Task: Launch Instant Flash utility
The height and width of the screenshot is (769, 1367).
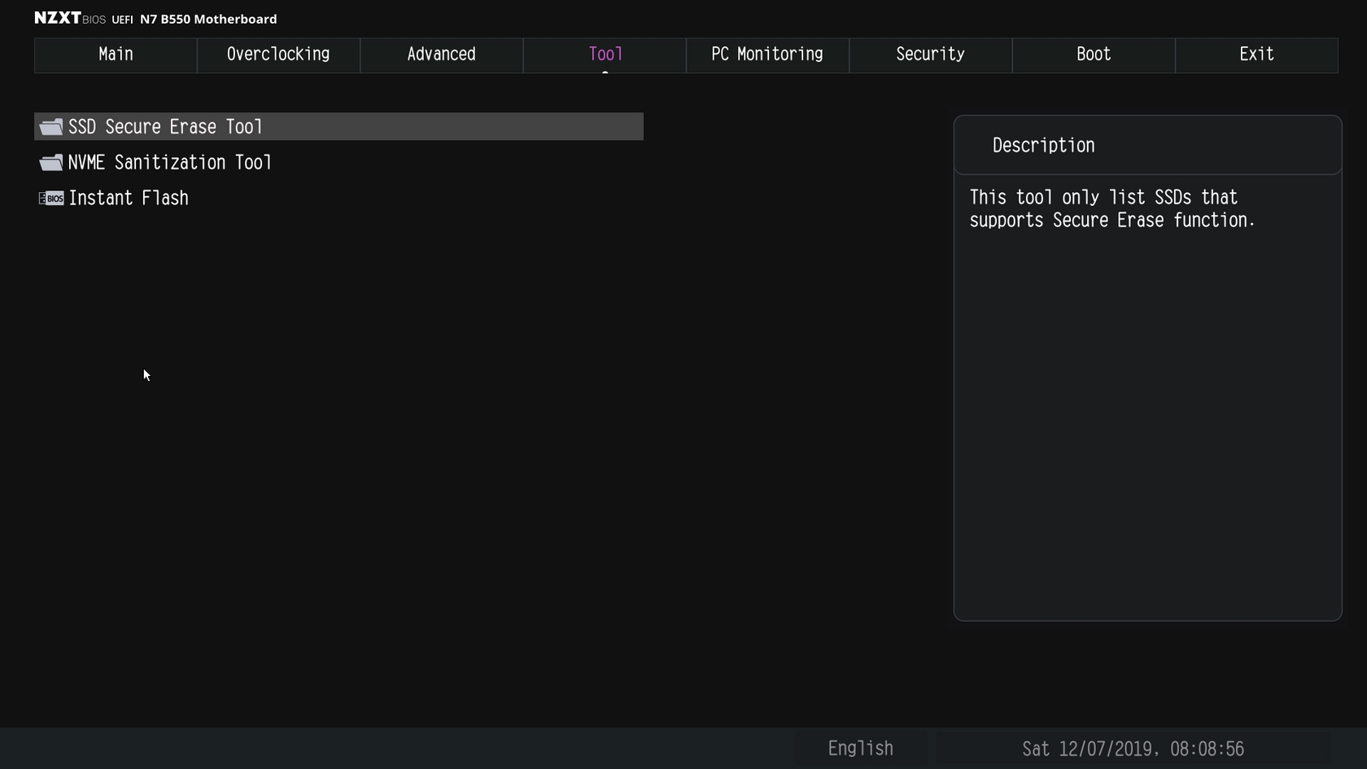Action: click(338, 199)
